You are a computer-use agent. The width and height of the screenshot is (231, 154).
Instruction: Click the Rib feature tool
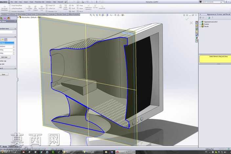click(x=71, y=6)
